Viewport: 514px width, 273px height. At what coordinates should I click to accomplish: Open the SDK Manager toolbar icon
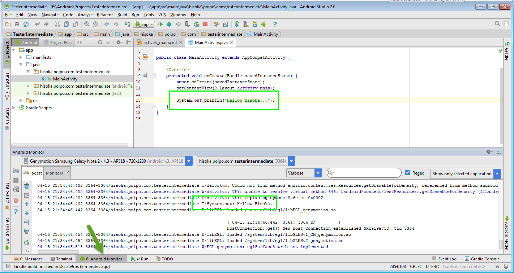point(254,24)
